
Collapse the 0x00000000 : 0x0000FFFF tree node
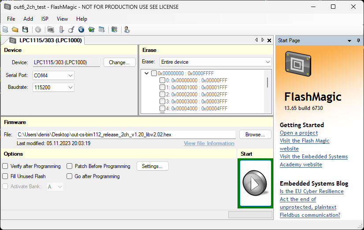(146, 73)
